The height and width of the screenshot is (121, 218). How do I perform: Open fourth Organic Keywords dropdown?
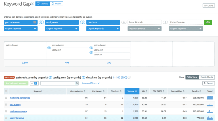(144, 29)
